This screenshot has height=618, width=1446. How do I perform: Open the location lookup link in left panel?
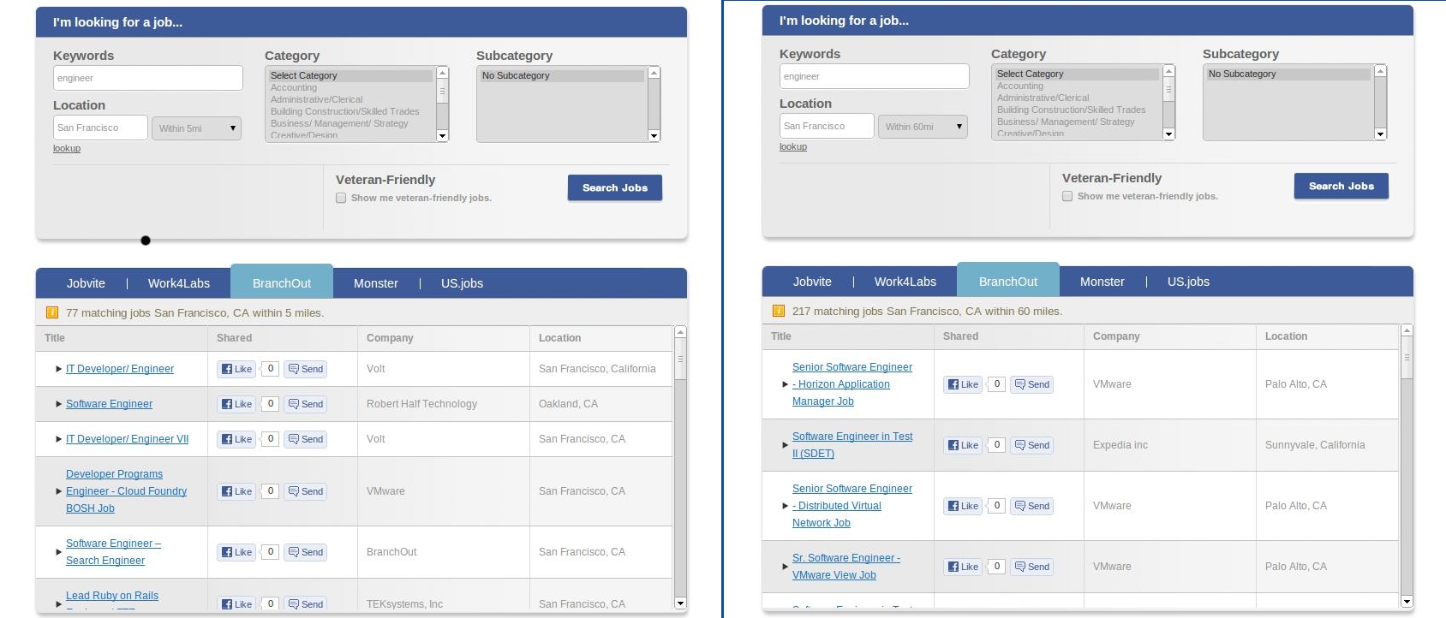(67, 148)
